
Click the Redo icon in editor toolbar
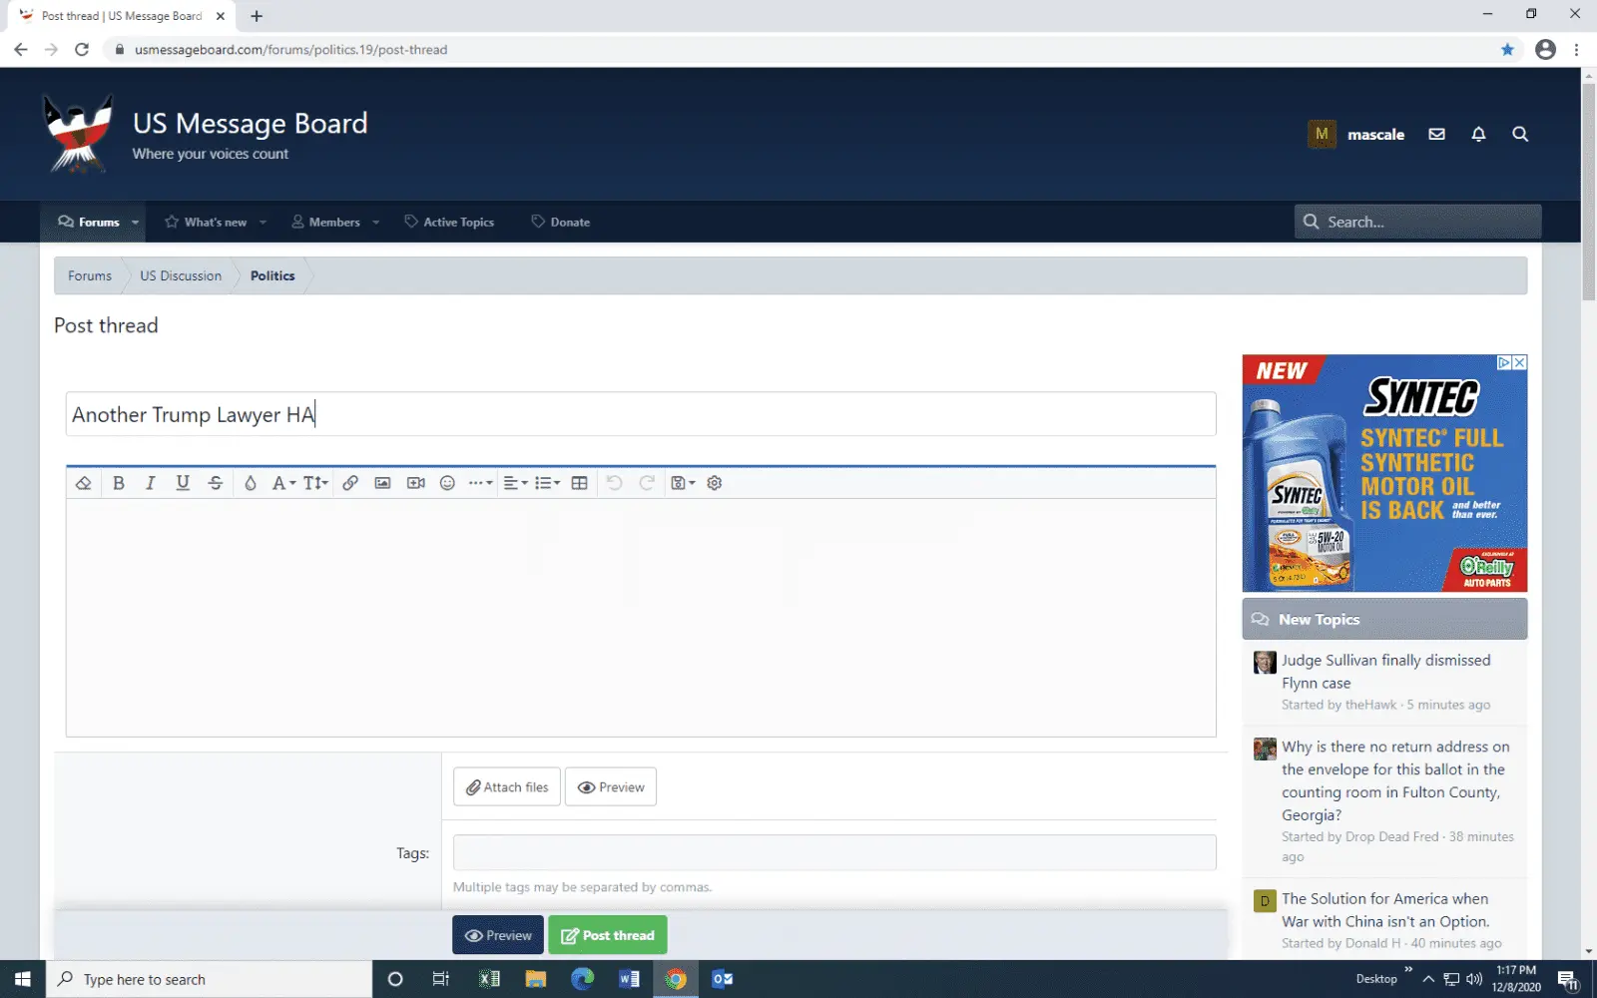click(x=647, y=483)
